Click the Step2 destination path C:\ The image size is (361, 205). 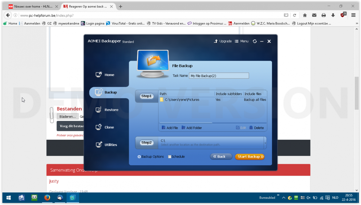(163, 140)
